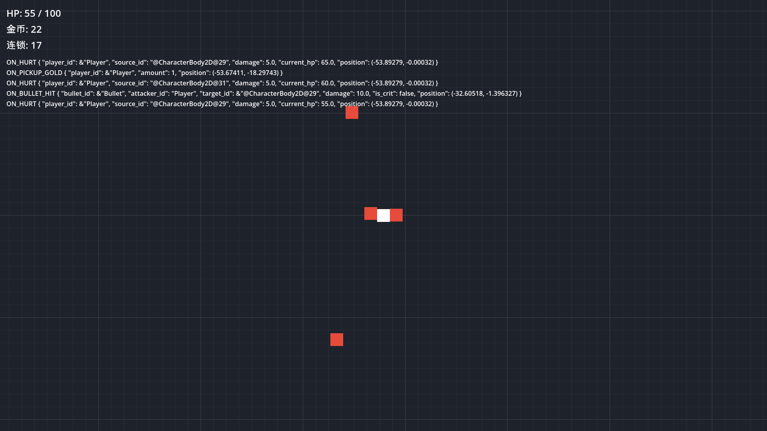Viewport: 767px width, 431px height.
Task: Click the (-53.67411, -18.29743) position text
Action: tap(245, 73)
